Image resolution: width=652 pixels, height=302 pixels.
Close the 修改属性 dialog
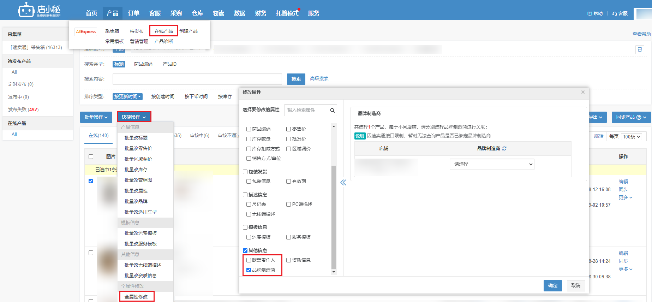tap(583, 92)
